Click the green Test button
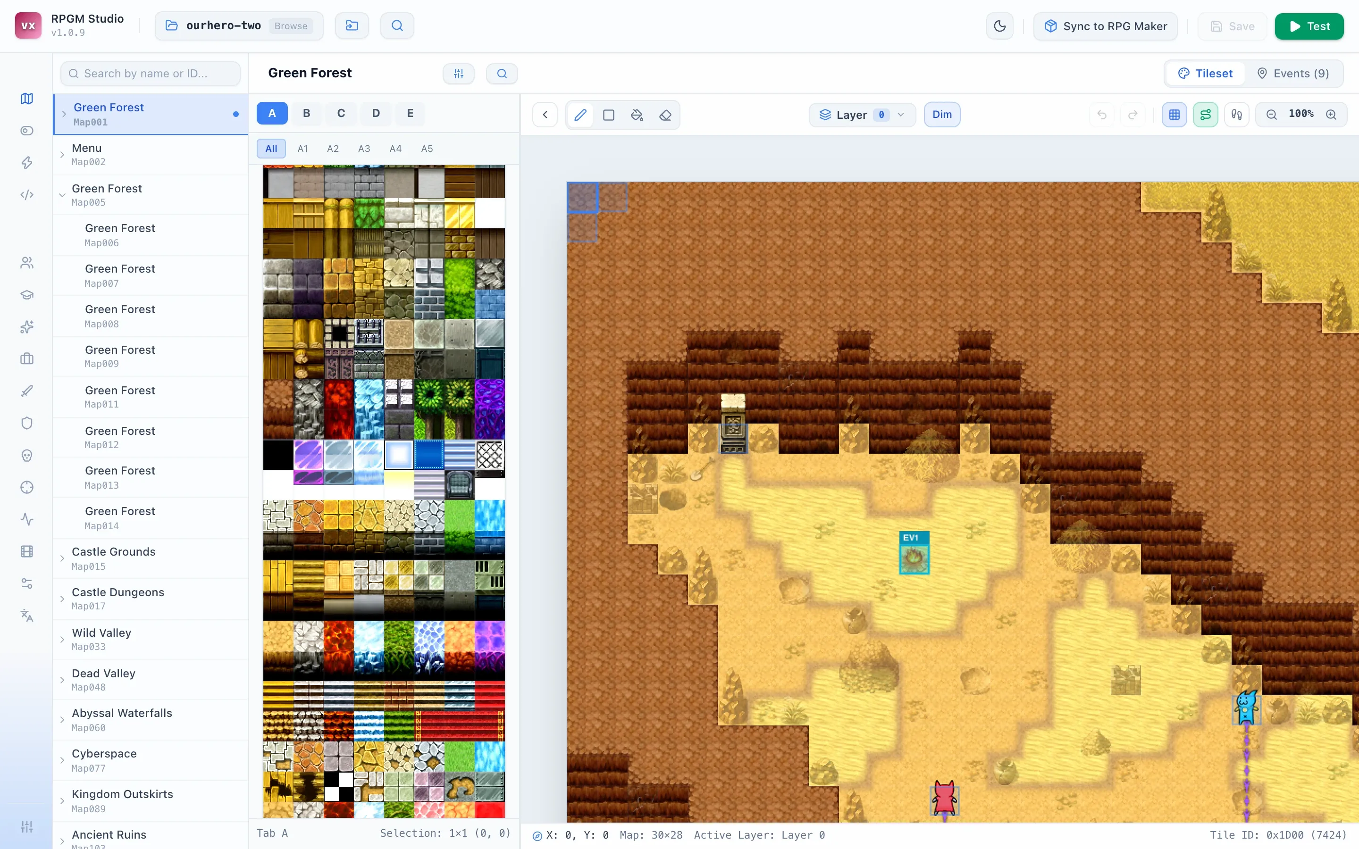 tap(1309, 26)
